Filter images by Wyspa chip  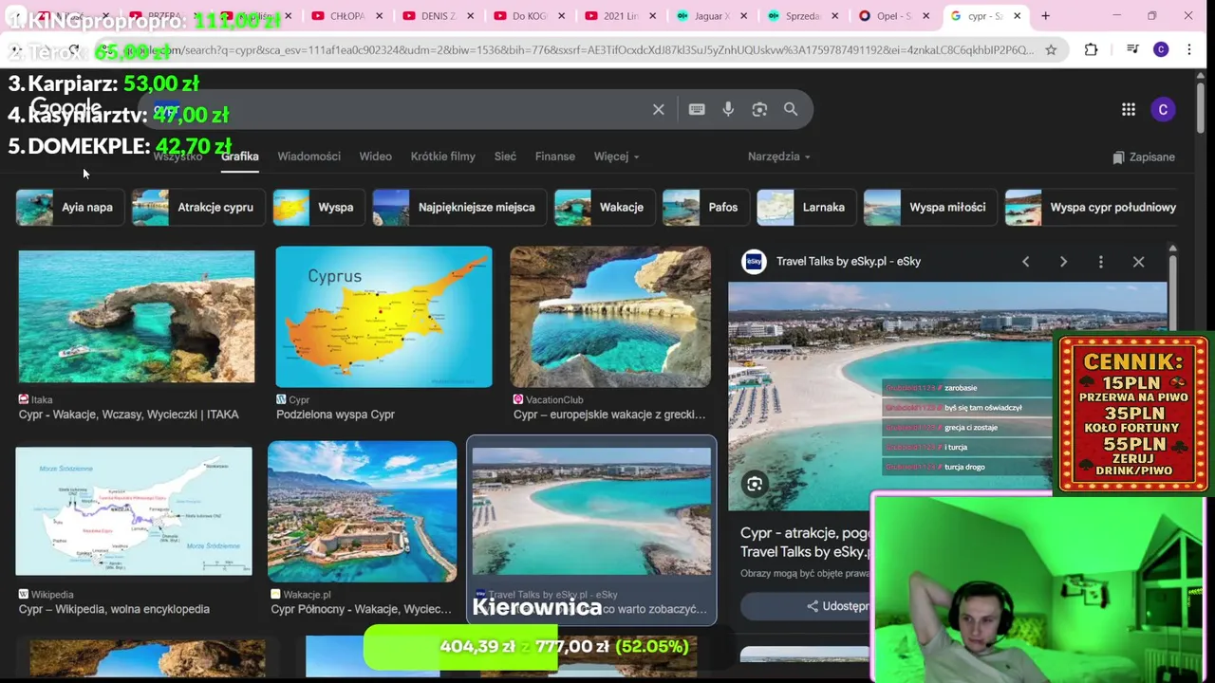click(320, 208)
